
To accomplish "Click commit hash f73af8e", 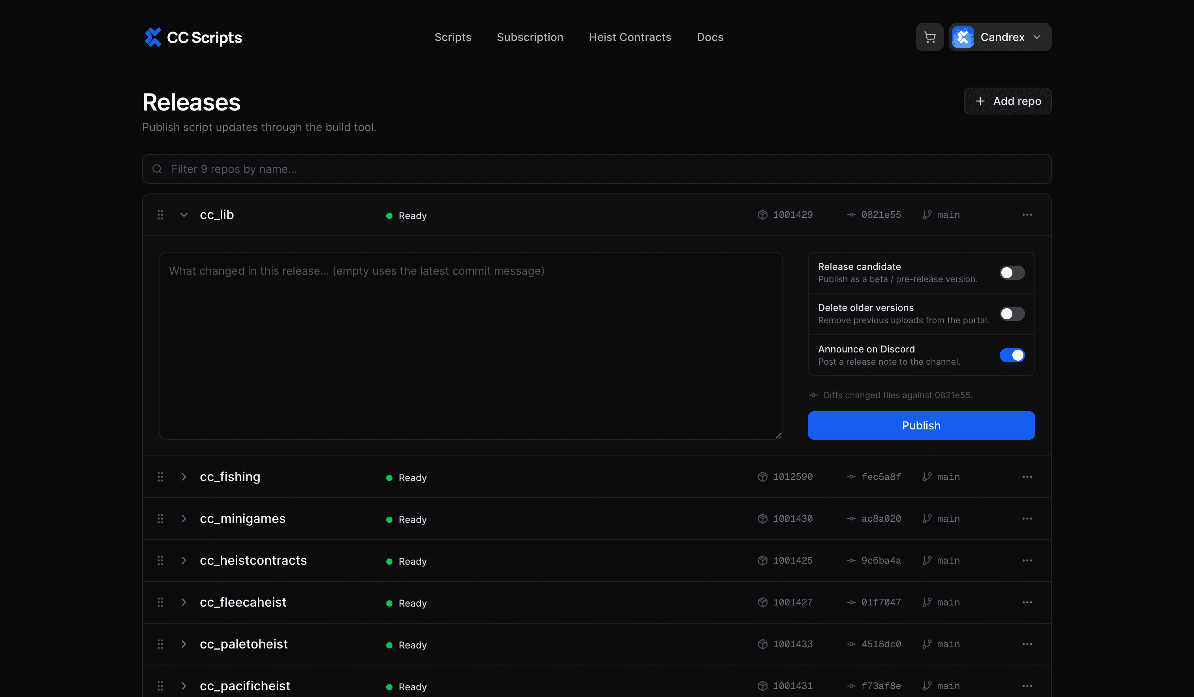I will tap(881, 686).
